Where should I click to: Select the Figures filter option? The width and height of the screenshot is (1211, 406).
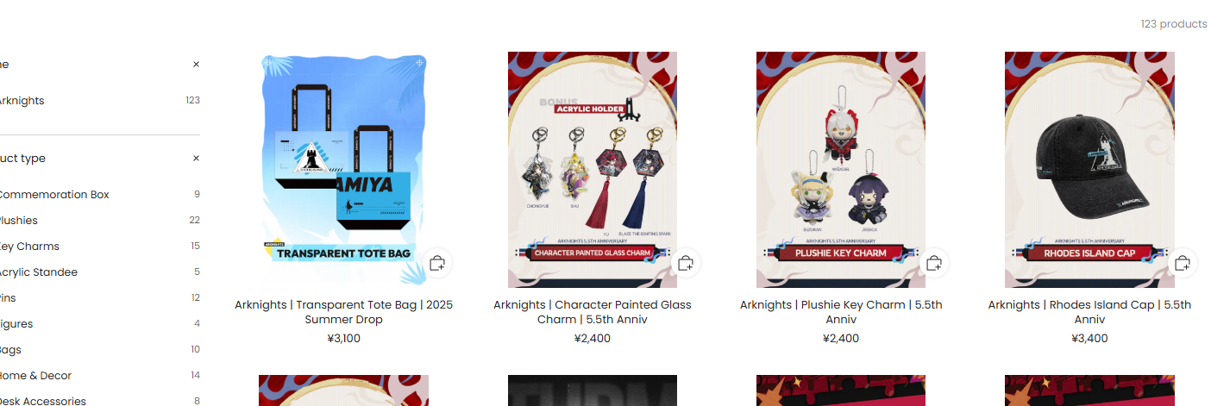click(100, 324)
